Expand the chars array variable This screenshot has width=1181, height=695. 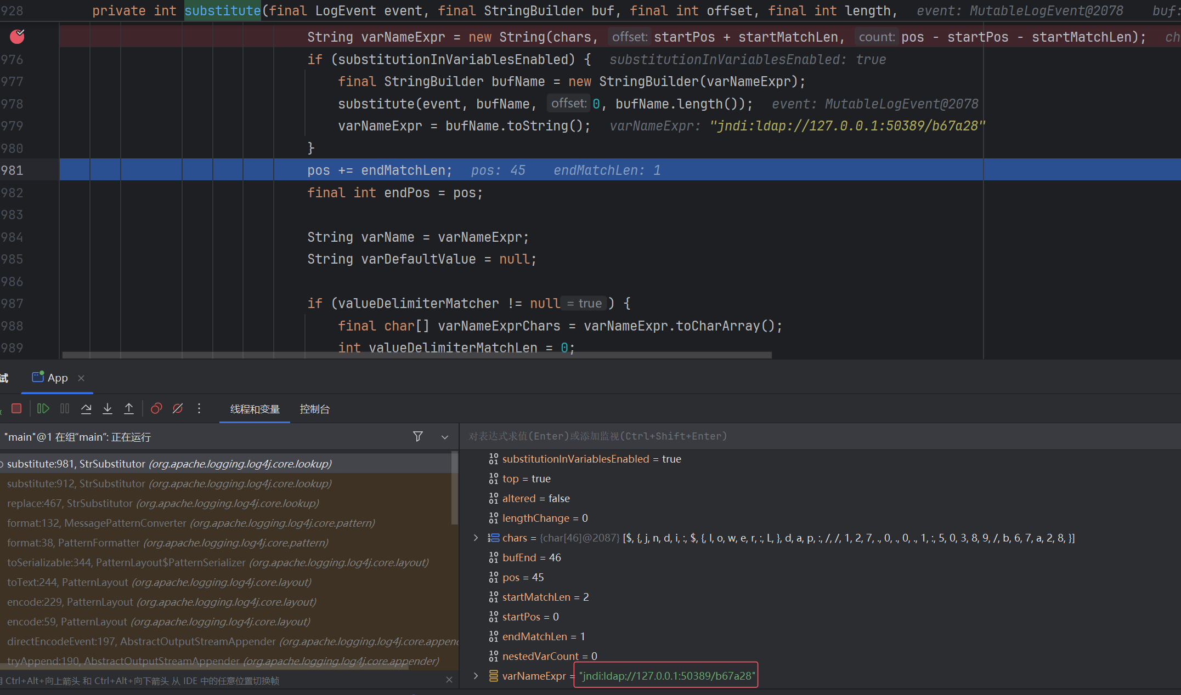click(x=476, y=538)
